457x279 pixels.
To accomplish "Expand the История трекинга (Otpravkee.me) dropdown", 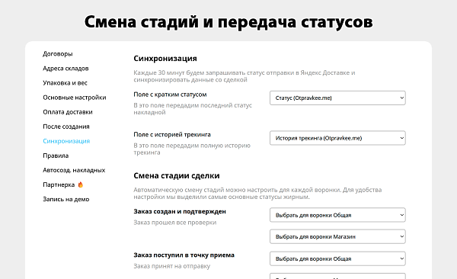I will 337,138.
